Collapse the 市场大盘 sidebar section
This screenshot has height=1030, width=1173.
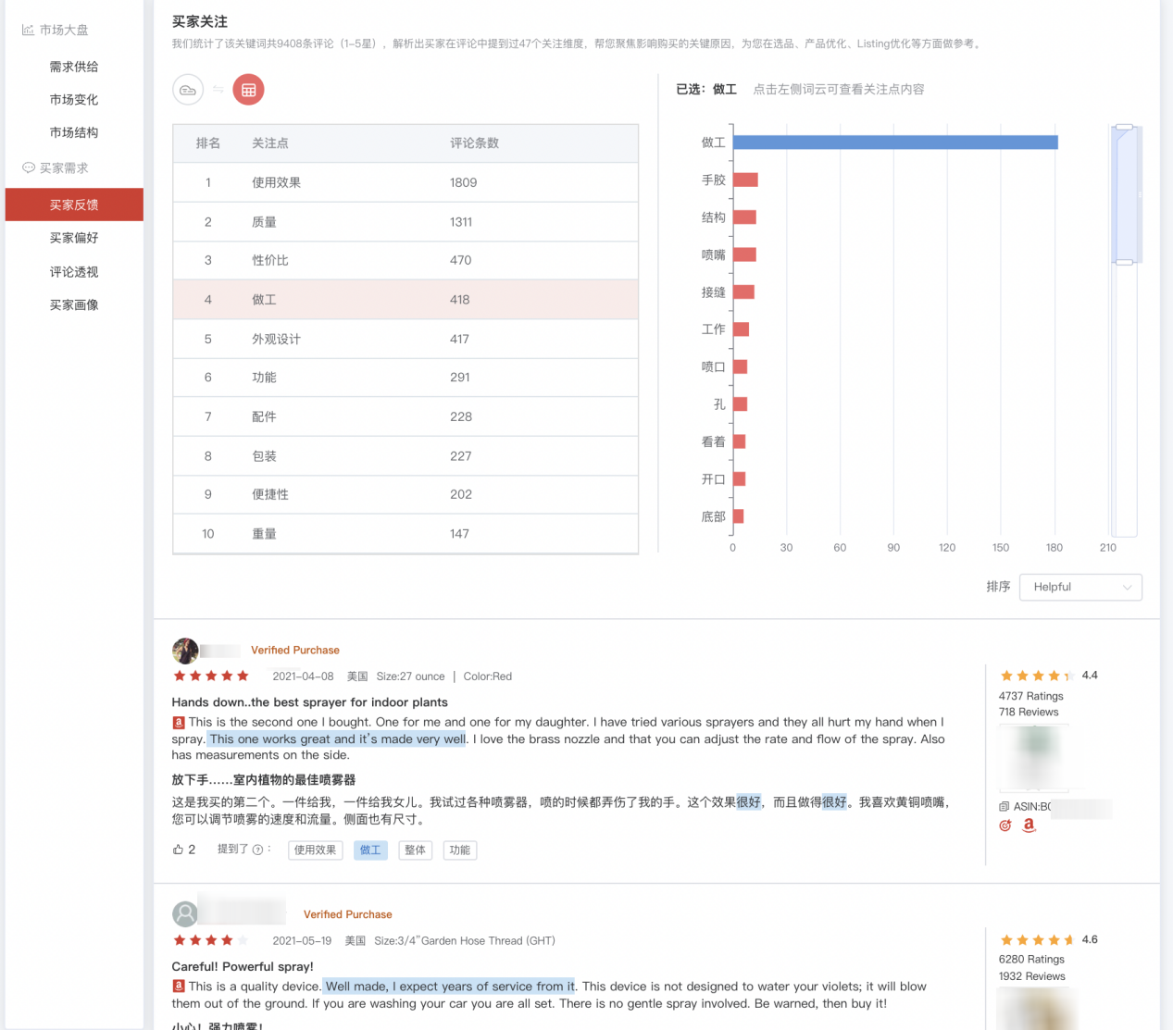tap(63, 29)
